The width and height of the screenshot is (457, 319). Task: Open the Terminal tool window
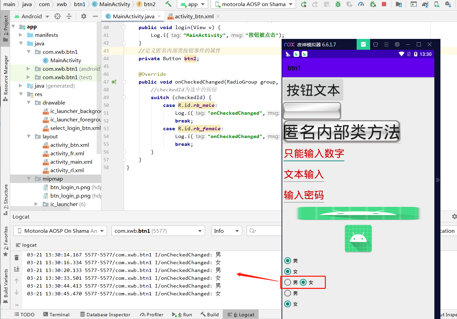pos(56,314)
